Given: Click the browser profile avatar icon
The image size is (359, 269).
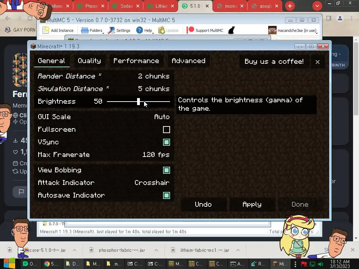Looking at the screenshot, I should pyautogui.click(x=340, y=18).
